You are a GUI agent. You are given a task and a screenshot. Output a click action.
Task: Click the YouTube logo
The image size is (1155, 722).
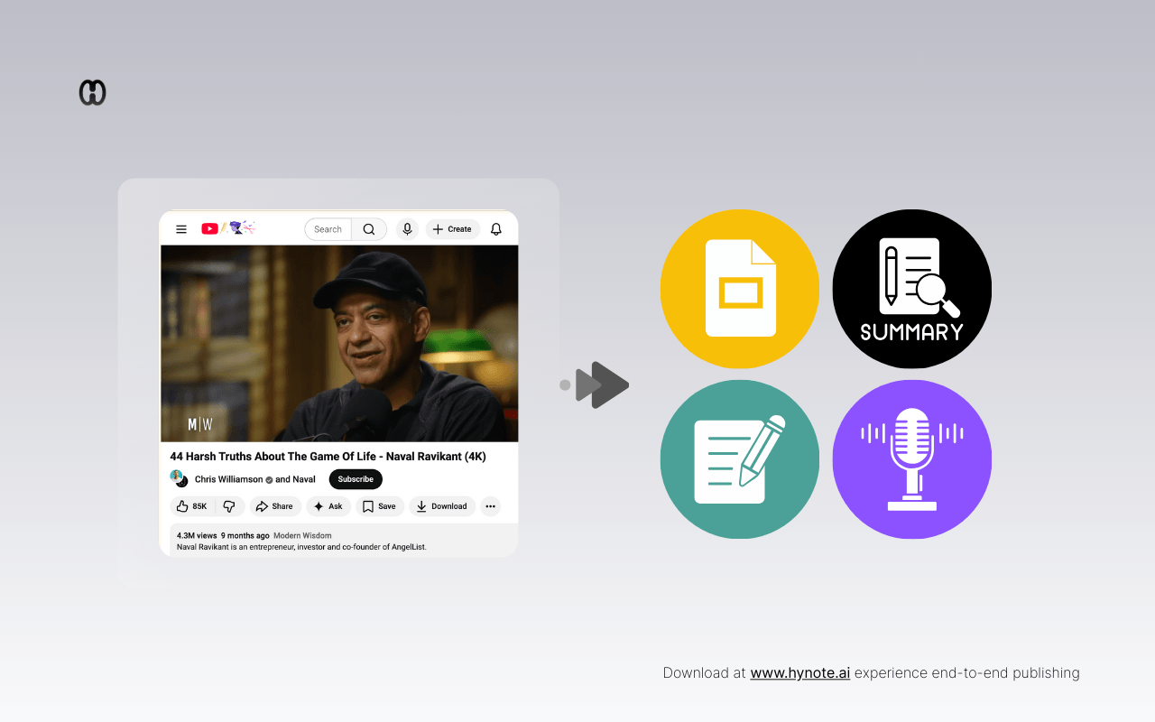(208, 228)
